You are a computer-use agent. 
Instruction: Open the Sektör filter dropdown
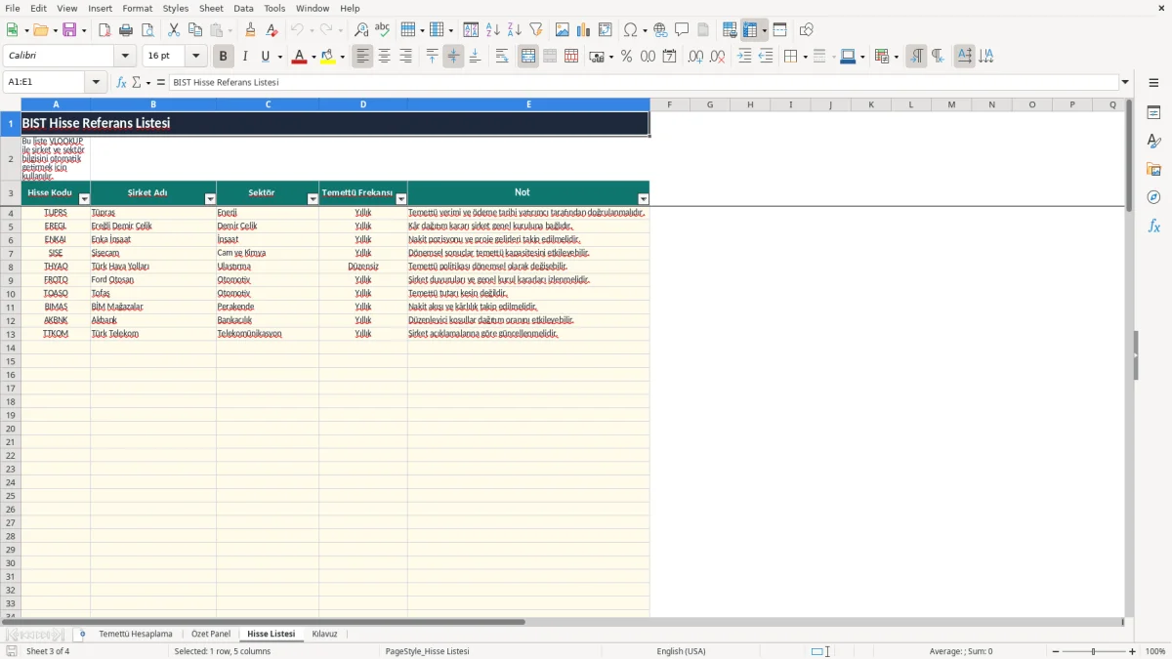[313, 199]
